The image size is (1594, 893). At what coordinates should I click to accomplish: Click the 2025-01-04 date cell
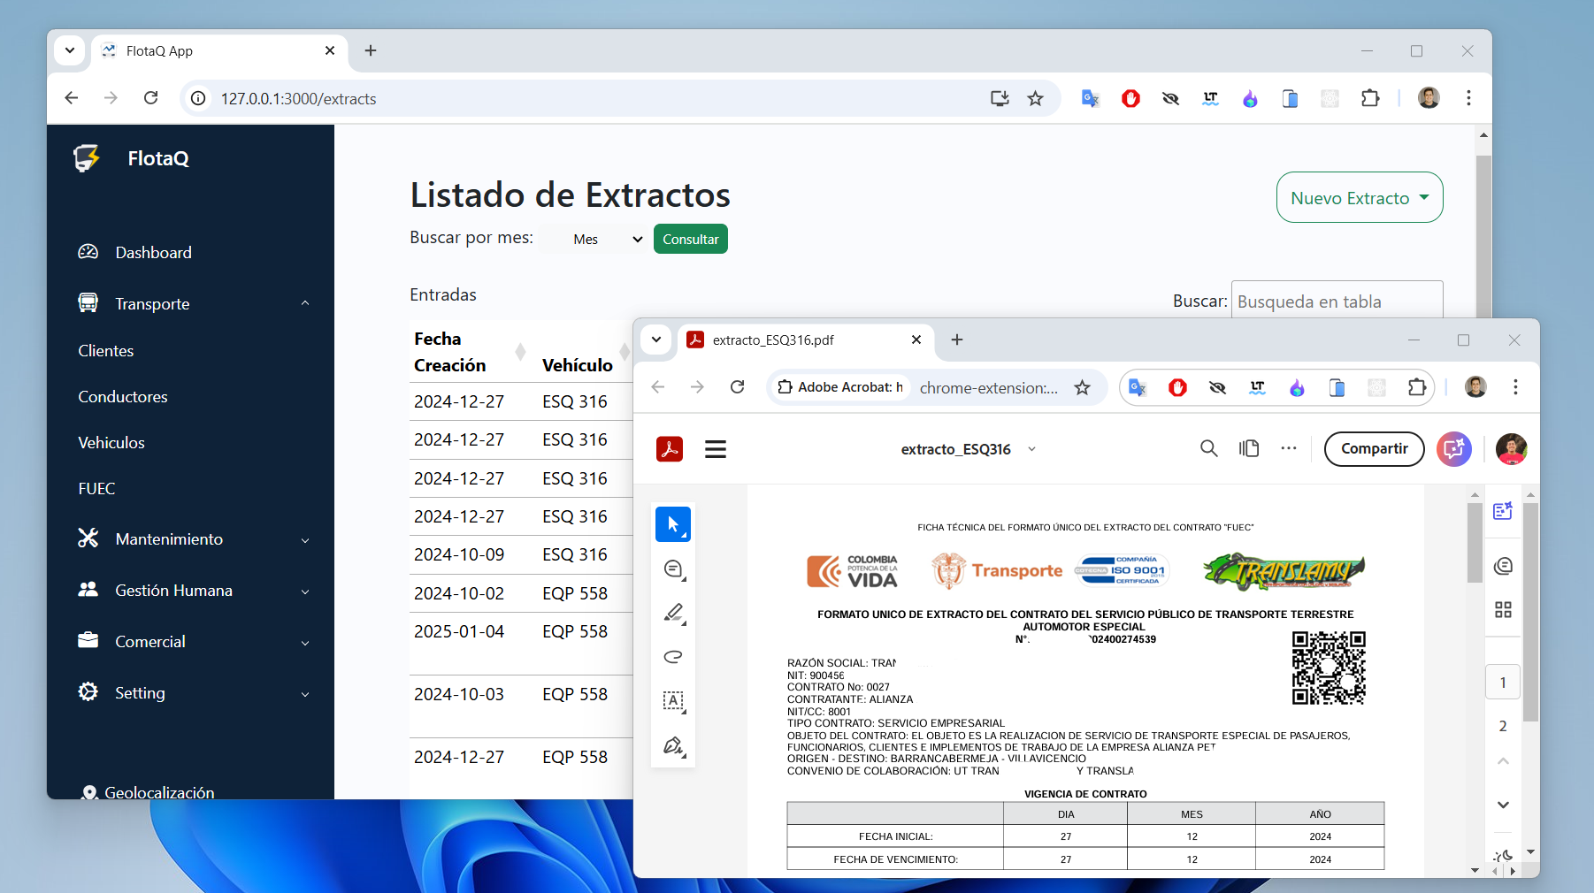[459, 631]
